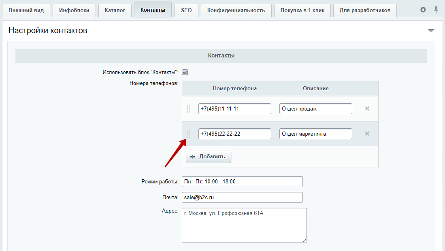Click the Почта field with sale@b2c.ru
The image size is (445, 251).
(x=242, y=198)
